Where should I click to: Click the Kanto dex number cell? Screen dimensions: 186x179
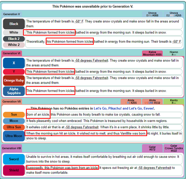click(x=174, y=102)
